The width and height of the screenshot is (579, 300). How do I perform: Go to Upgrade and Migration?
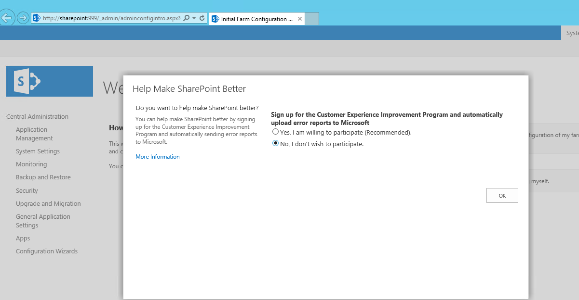click(48, 203)
